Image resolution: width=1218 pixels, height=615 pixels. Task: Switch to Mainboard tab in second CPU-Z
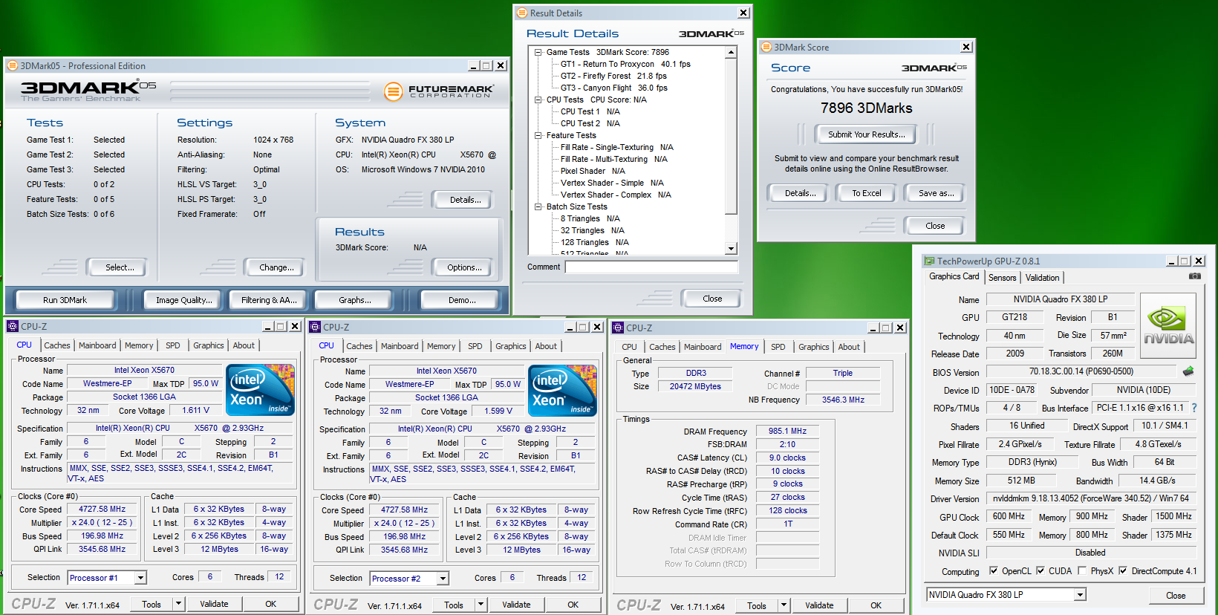(400, 346)
